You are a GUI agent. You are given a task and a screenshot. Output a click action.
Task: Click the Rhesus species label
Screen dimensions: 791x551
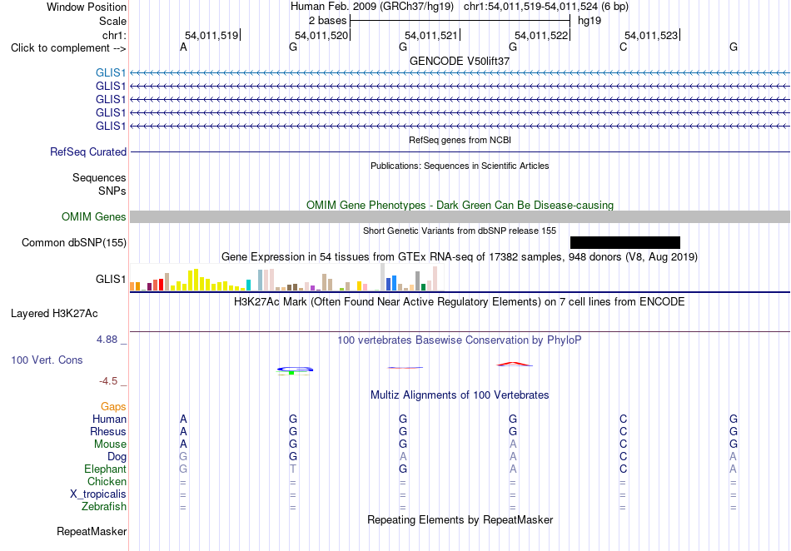108,431
